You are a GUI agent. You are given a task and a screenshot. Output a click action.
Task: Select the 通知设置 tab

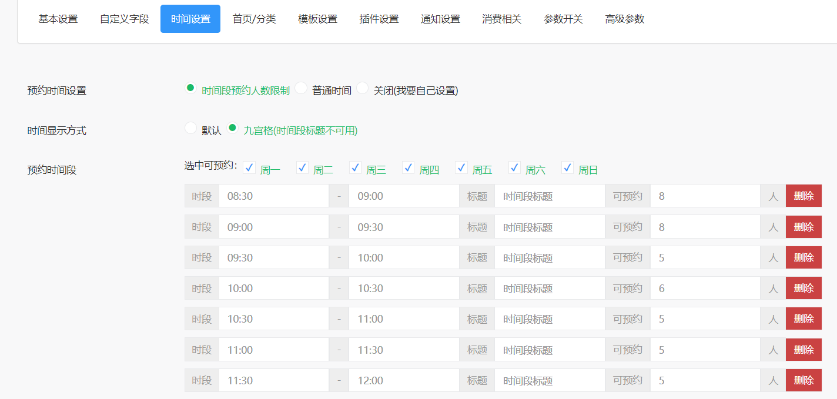[x=440, y=18]
